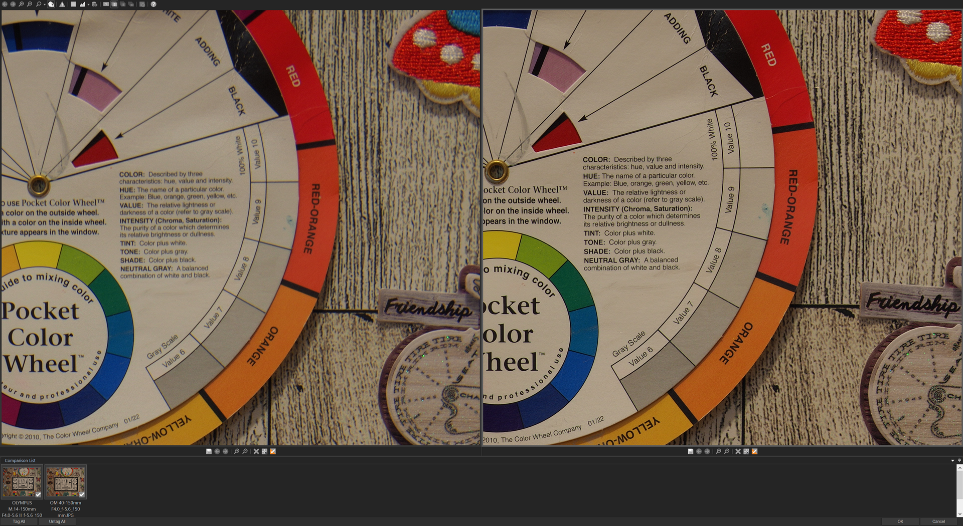Select the two-image comparison layout
This screenshot has height=526, width=963.
114,4
